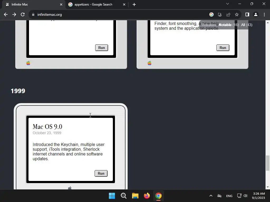Click the OneDrive cloud tray icon
Viewport: 270px width, 202px height.
(x=219, y=196)
